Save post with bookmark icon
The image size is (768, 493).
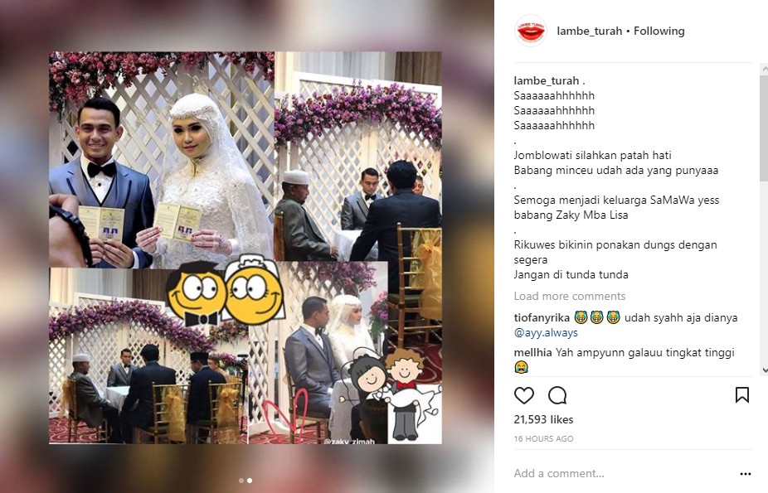click(x=742, y=394)
